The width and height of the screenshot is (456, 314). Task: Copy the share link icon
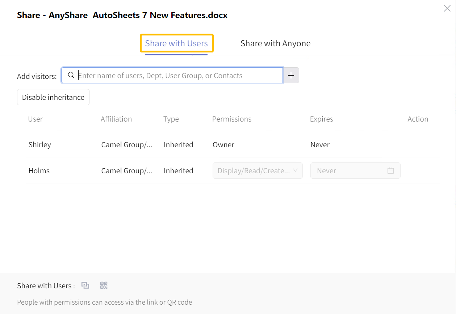tap(85, 285)
